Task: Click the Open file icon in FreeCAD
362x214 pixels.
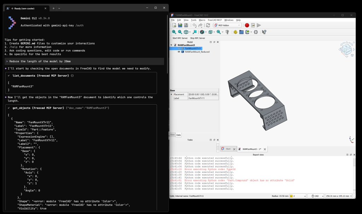Action: coord(180,25)
